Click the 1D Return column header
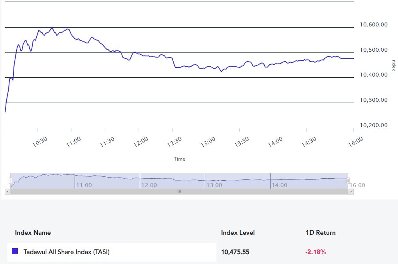The height and width of the screenshot is (264, 398). point(320,232)
